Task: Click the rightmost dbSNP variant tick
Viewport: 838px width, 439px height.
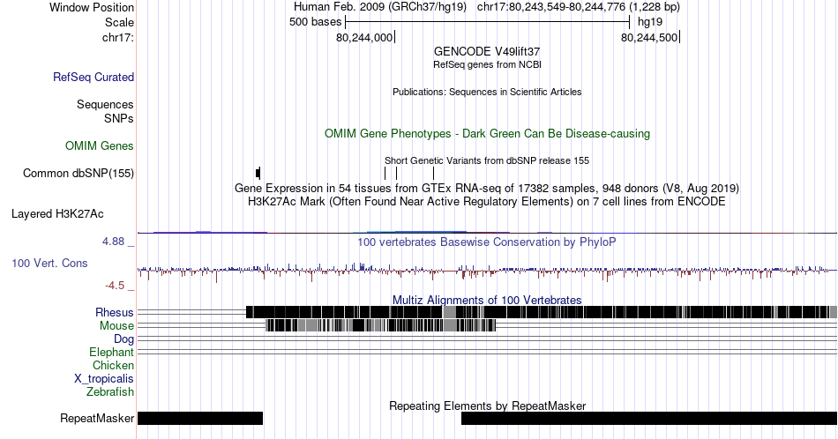Action: (x=433, y=173)
